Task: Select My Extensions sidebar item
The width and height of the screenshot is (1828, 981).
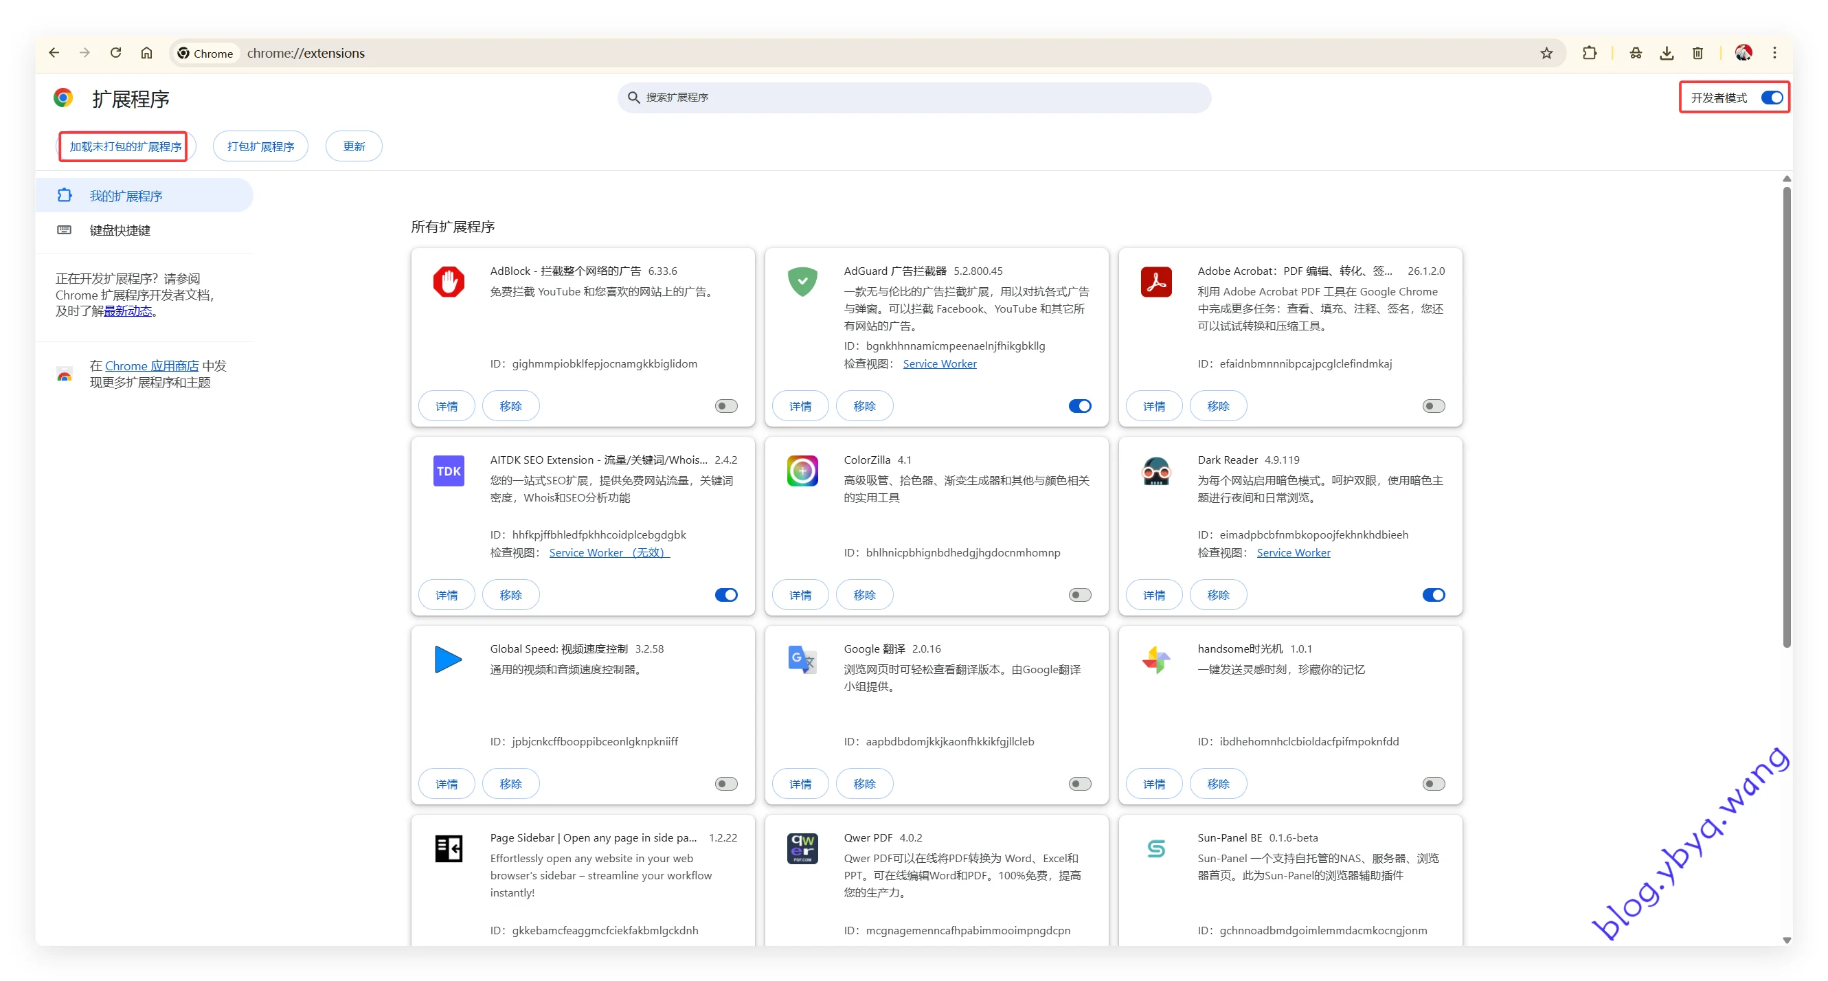Action: coord(126,196)
